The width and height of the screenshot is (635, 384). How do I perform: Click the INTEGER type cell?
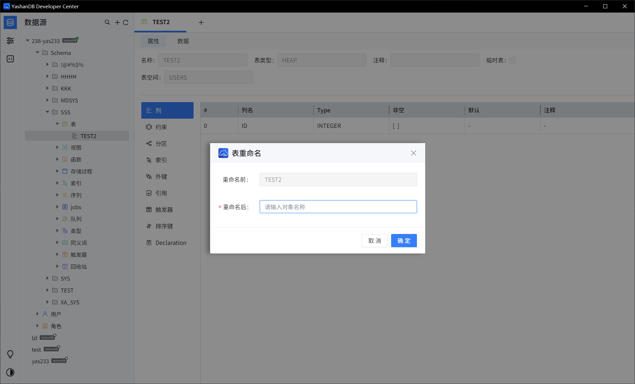pos(351,126)
